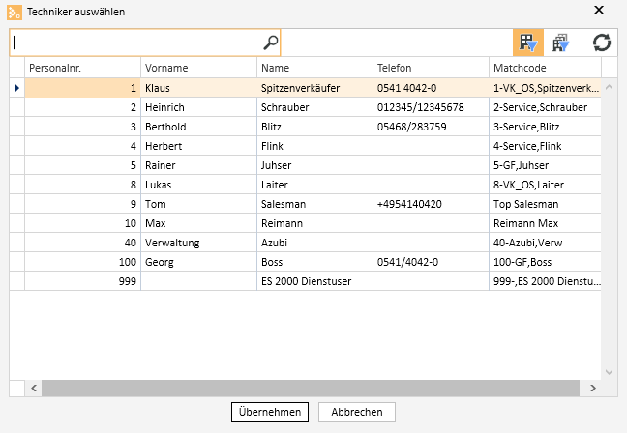Click the Salesman name cell
Viewport: 627px width, 433px height.
pyautogui.click(x=314, y=204)
